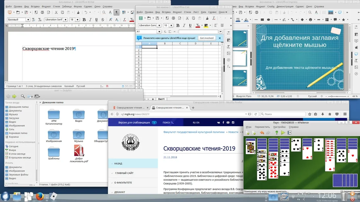Screen dimensions: 360x202
Task: Toggle Underline in the Calc toolbar
Action: (x=190, y=25)
